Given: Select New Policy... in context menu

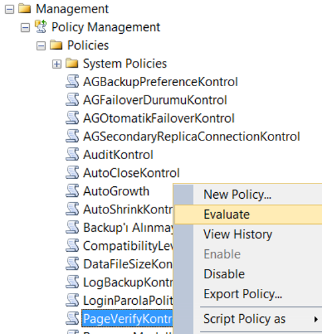Looking at the screenshot, I should point(237,195).
